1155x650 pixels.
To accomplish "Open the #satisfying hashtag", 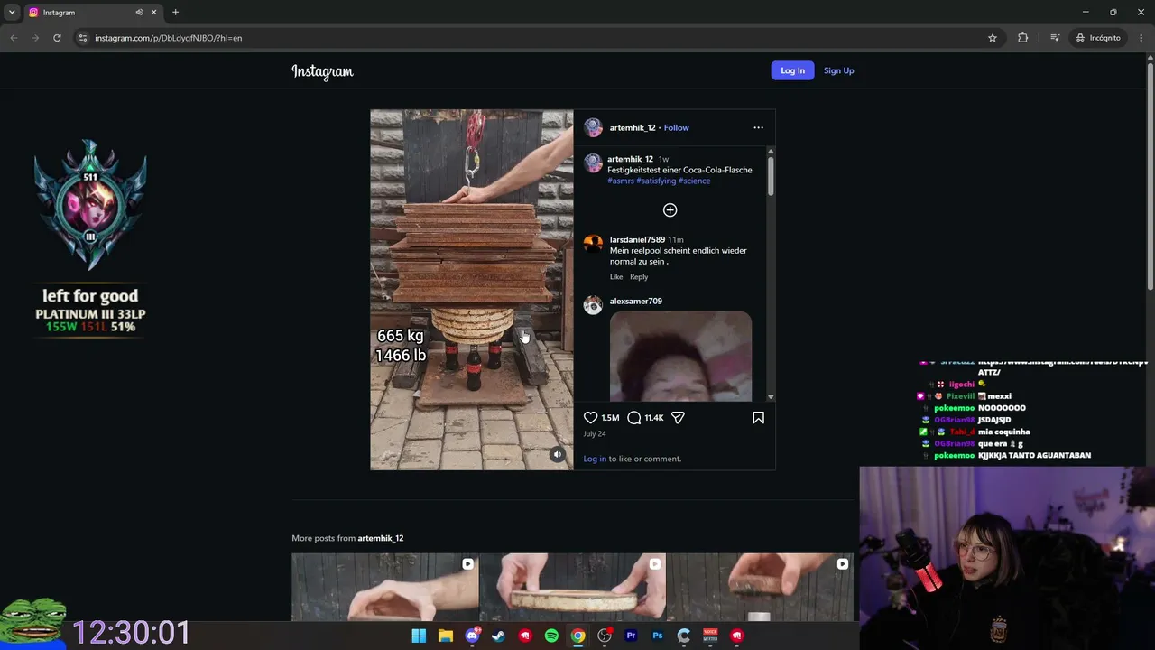I will pyautogui.click(x=656, y=181).
